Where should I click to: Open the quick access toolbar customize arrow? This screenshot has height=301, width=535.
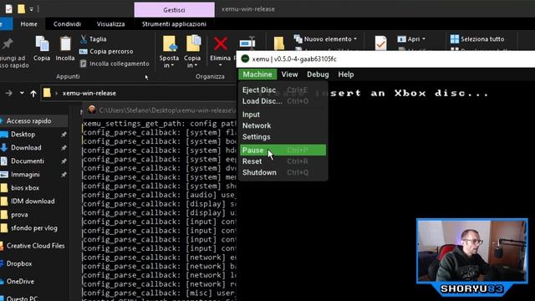point(31,9)
